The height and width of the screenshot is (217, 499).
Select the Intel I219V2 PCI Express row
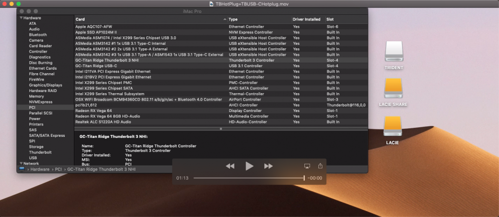coord(221,77)
